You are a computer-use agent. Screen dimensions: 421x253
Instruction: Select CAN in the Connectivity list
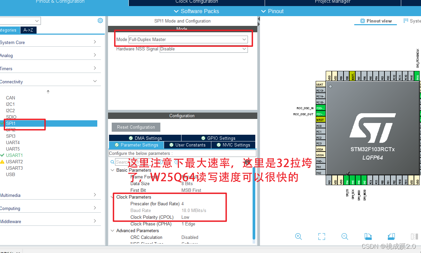tap(10, 98)
